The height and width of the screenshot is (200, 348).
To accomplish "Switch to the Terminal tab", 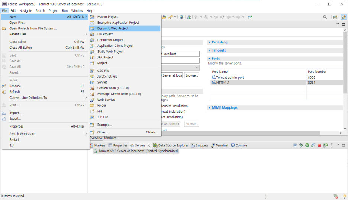I will click(220, 145).
